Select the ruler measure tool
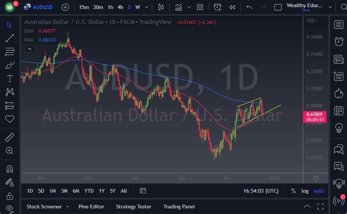The image size is (347, 214). click(x=9, y=137)
